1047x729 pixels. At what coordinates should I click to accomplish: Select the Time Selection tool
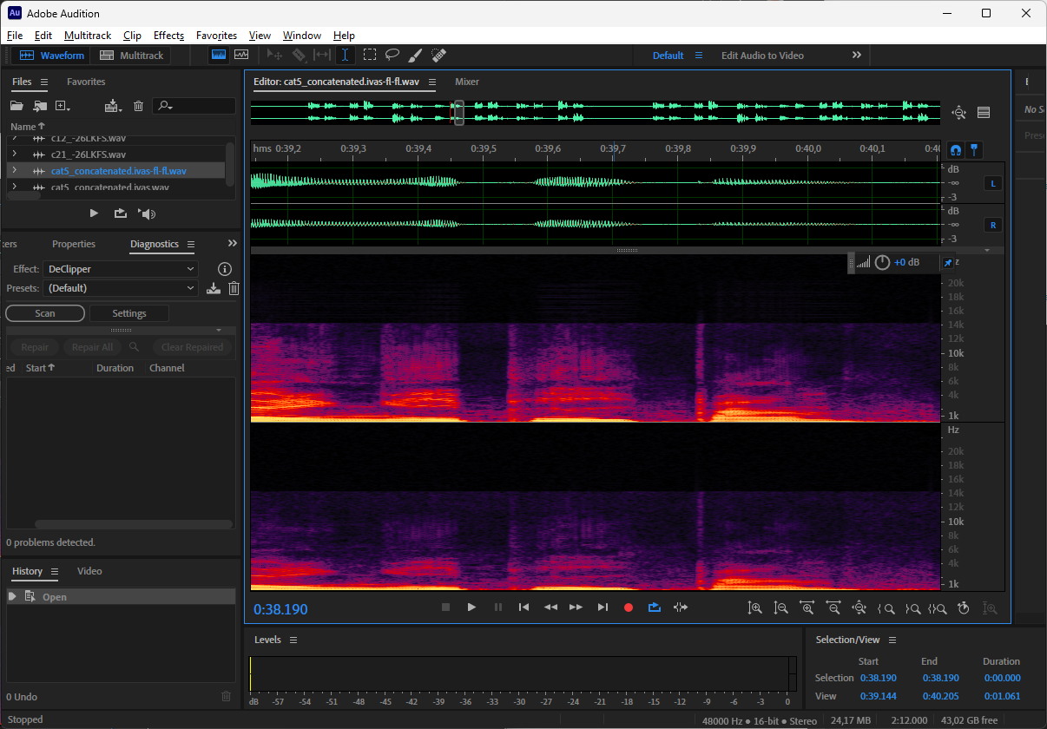tap(345, 55)
